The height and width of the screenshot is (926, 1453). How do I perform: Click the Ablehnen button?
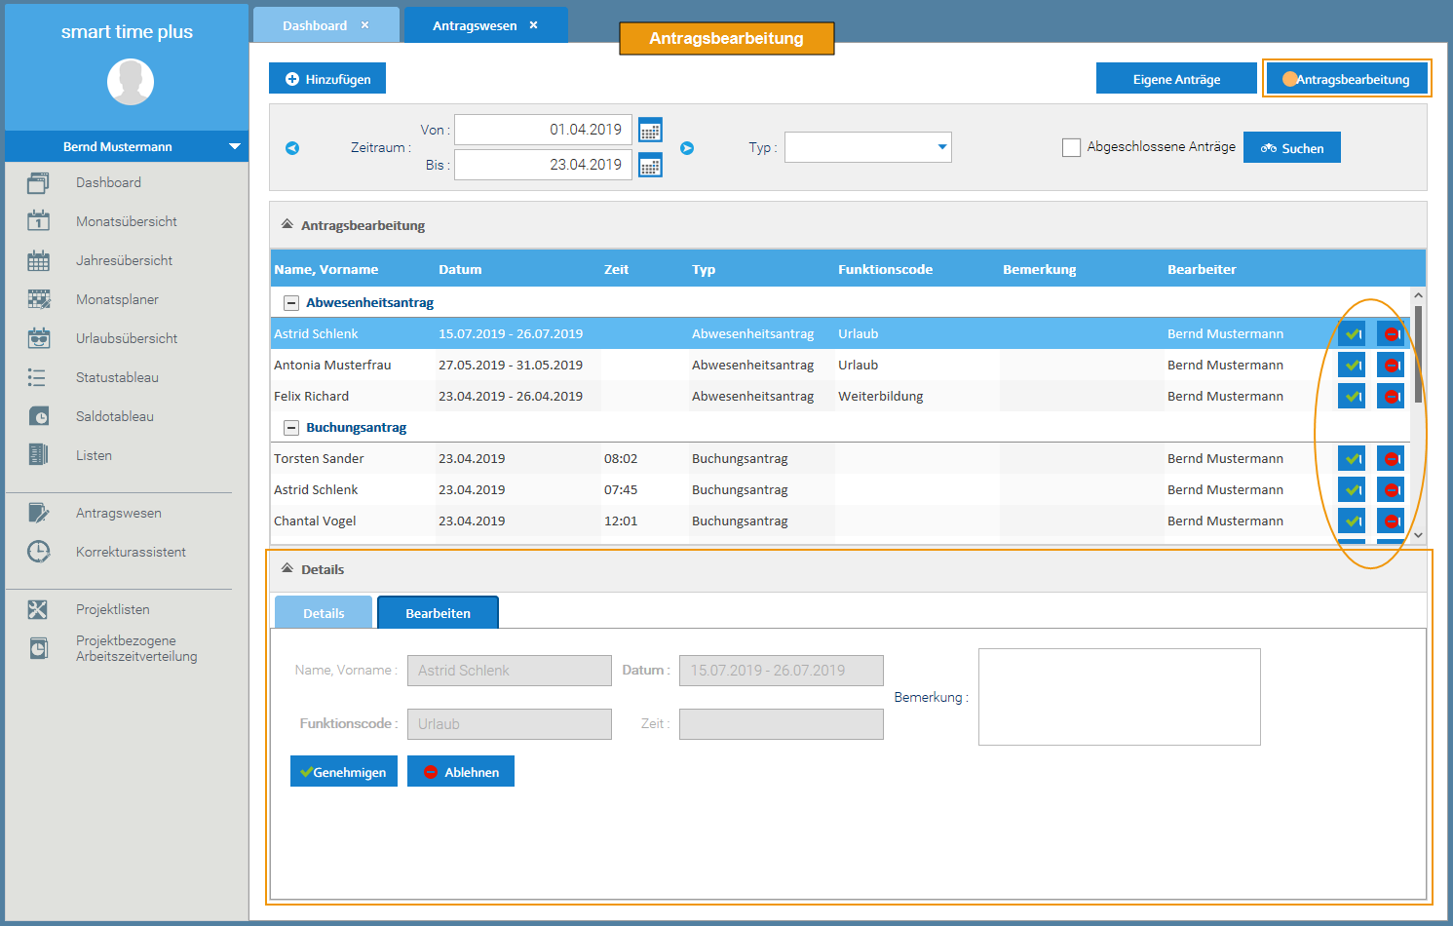click(x=461, y=771)
